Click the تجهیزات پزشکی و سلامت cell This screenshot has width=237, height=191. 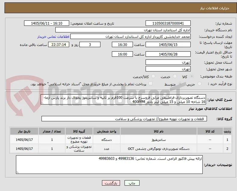[79, 149]
